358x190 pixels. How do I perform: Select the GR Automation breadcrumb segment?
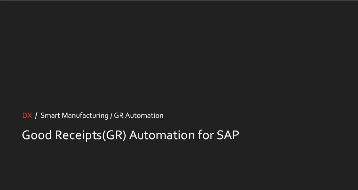click(138, 115)
